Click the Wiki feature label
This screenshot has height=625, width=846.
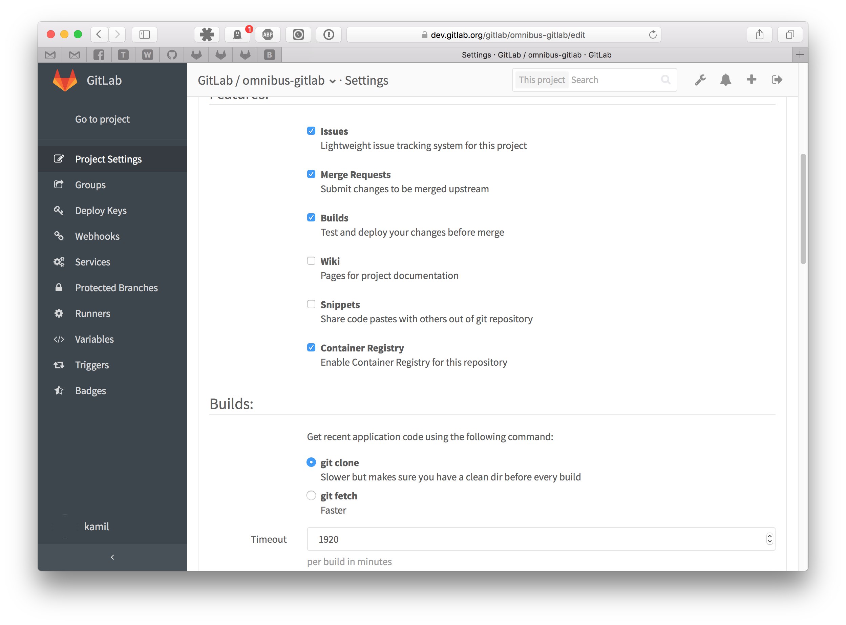330,261
